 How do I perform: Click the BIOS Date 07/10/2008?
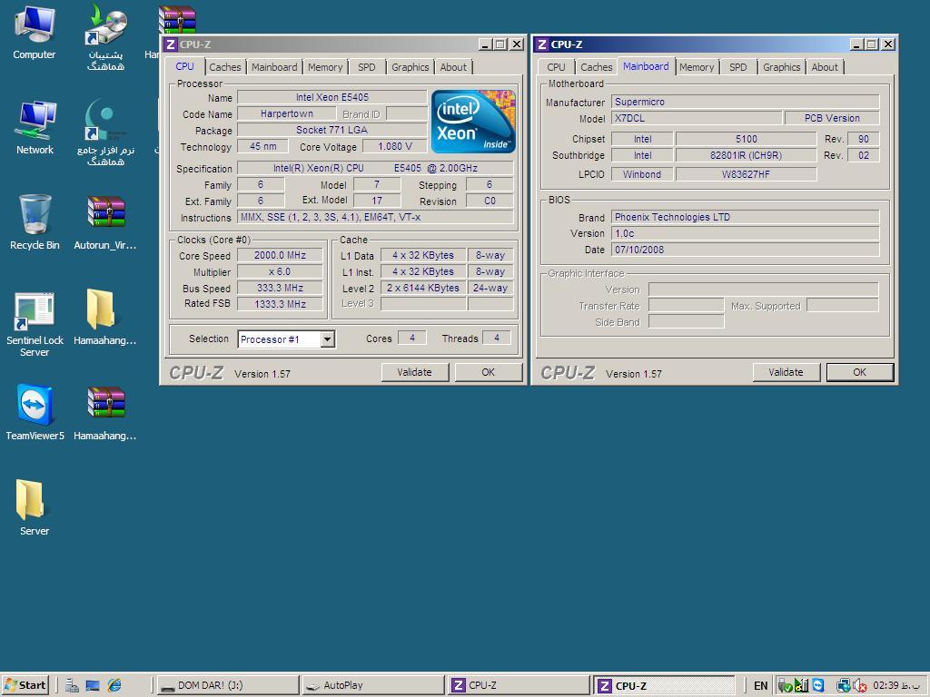(745, 250)
